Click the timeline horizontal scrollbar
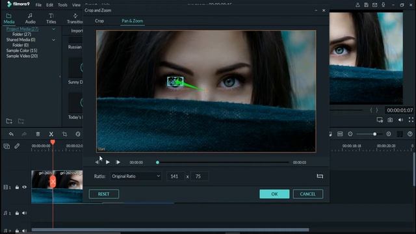 [x=170, y=229]
